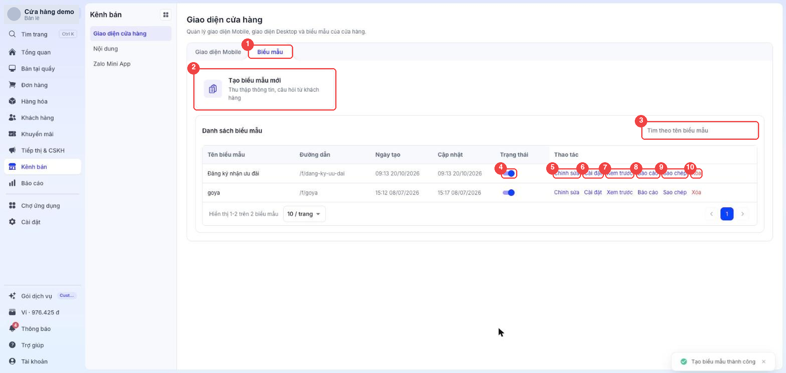Toggle status switch for goya form
Screen dimensions: 786x373
pyautogui.click(x=508, y=193)
